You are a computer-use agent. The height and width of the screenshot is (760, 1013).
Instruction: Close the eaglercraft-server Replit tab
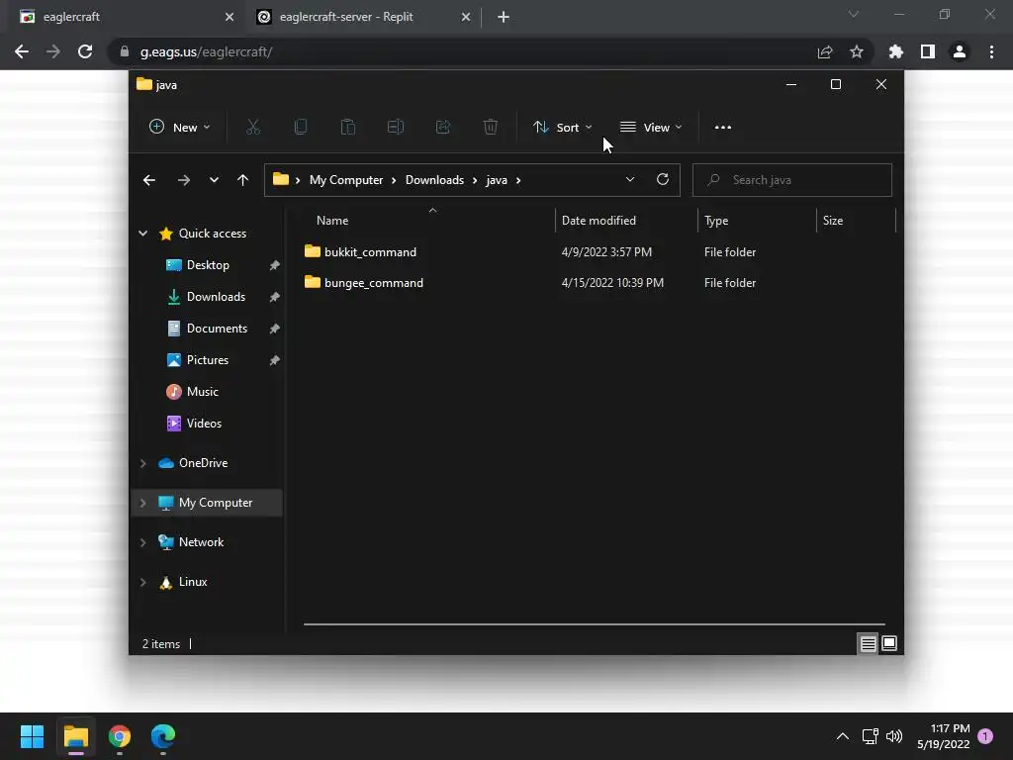point(466,18)
